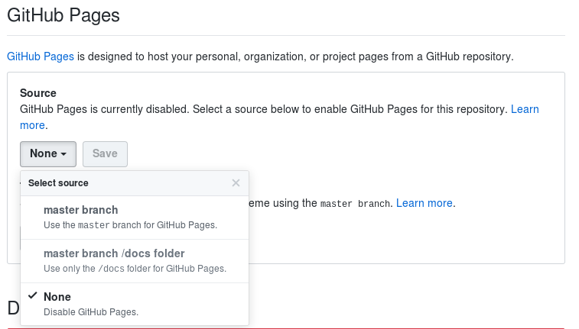Click Learn more link after 'this repository'
This screenshot has width=579, height=329.
[x=525, y=109]
